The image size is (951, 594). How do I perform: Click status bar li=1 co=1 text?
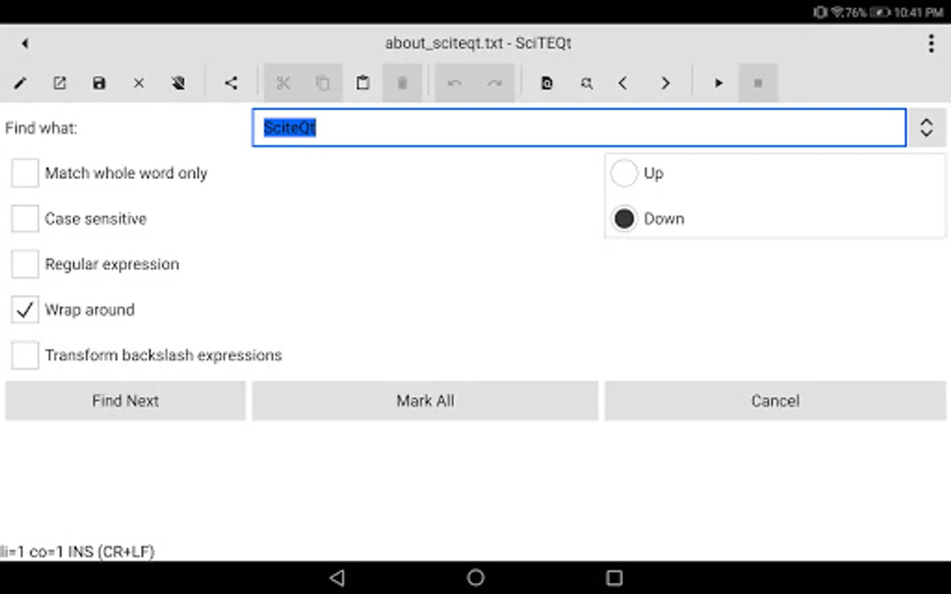click(x=77, y=552)
